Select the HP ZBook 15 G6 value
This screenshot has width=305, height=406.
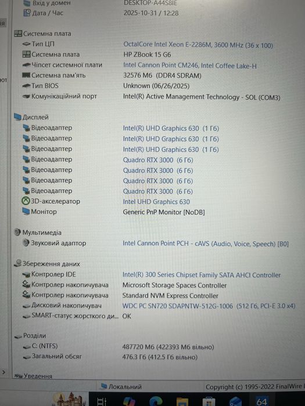click(147, 55)
